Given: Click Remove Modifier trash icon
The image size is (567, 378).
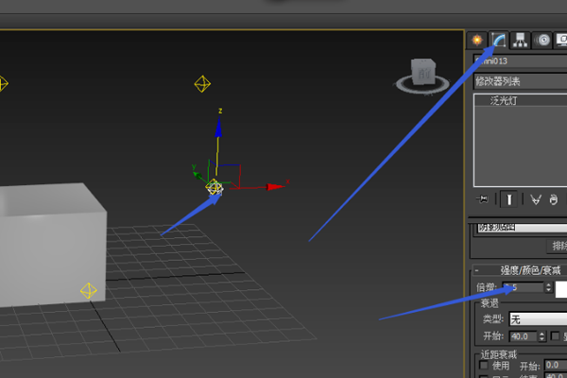Looking at the screenshot, I should [x=554, y=199].
